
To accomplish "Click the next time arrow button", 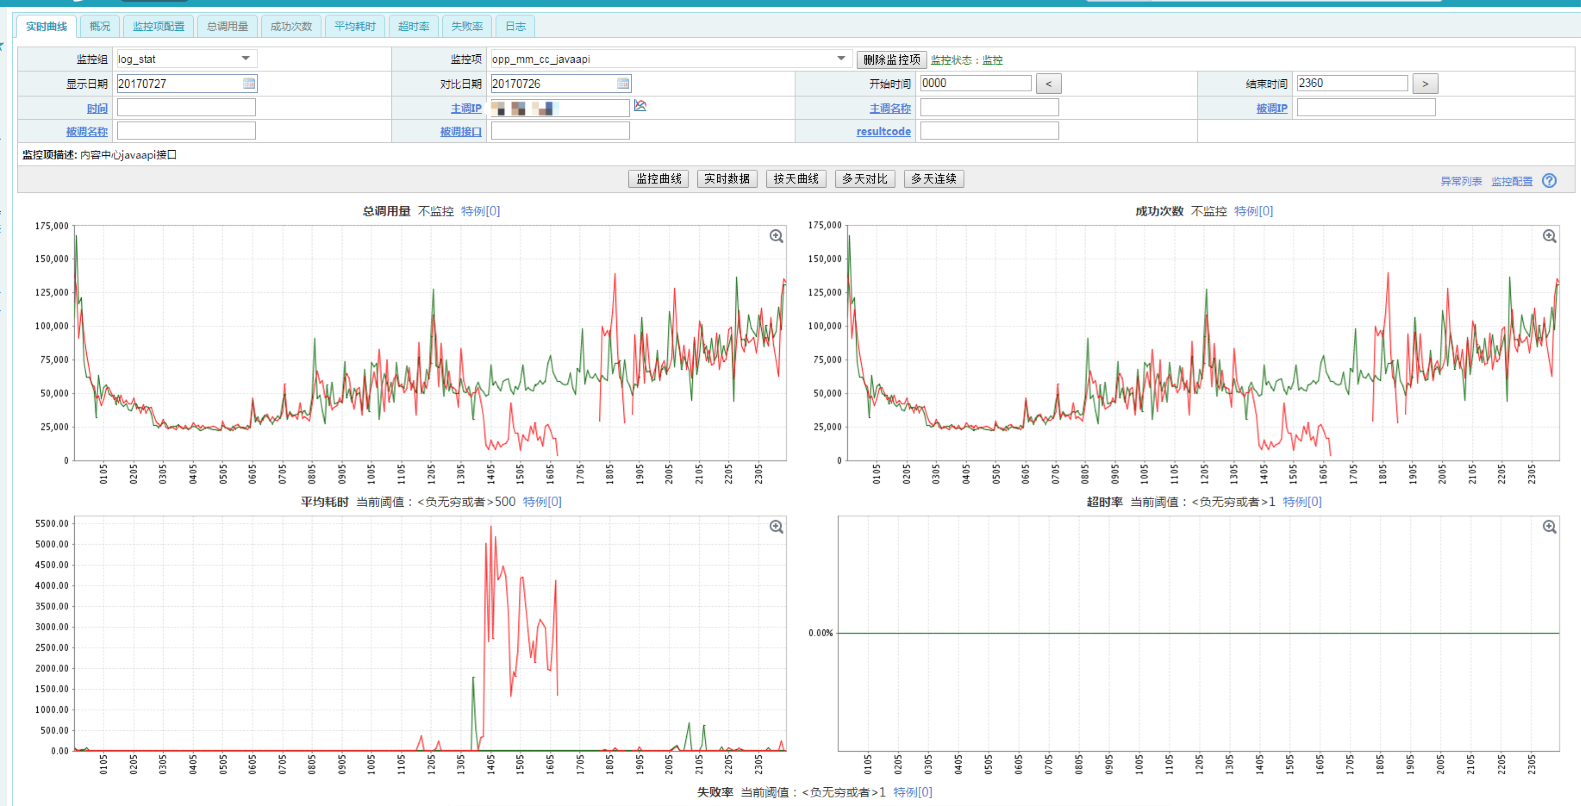I will [1425, 84].
